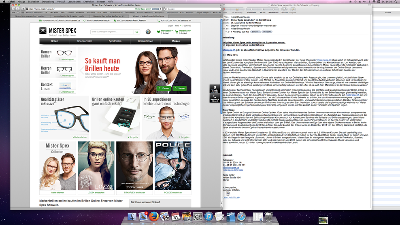Click Aufgabe checkmark icon in Mail
The height and width of the screenshot is (225, 400).
(293, 10)
